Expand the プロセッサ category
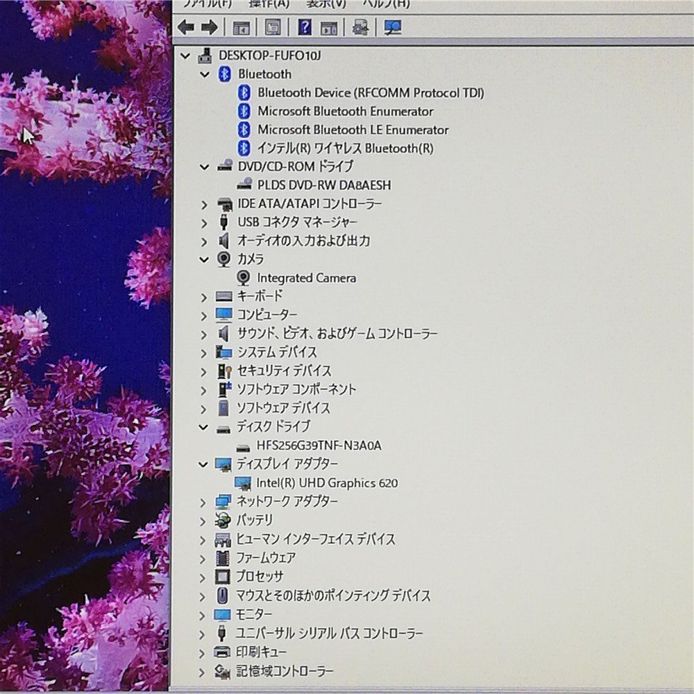 click(203, 576)
